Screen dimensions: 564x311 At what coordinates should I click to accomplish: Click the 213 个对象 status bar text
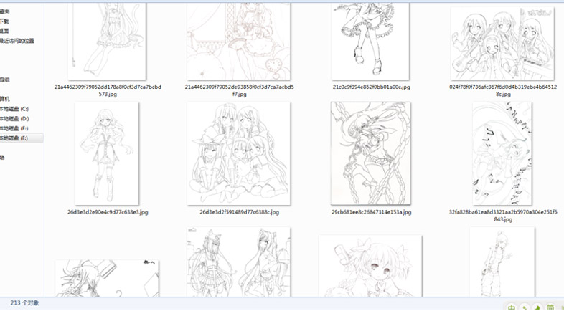click(24, 302)
